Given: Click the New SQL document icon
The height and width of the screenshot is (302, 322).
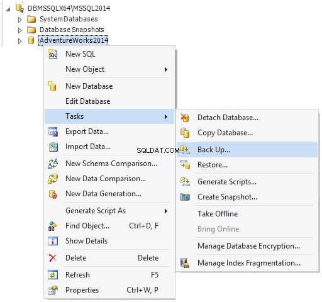Looking at the screenshot, I should click(53, 54).
